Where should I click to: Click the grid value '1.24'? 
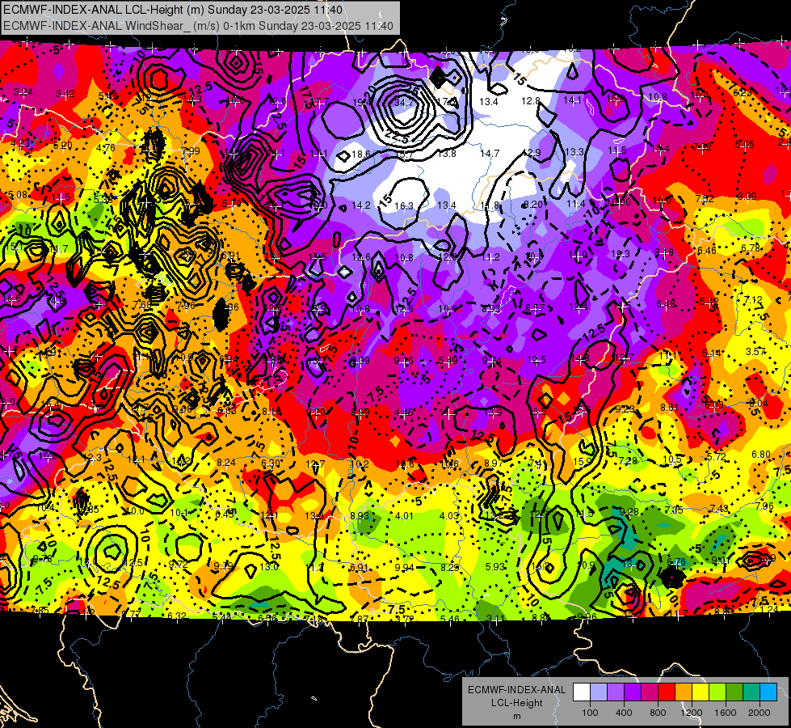coord(769,609)
